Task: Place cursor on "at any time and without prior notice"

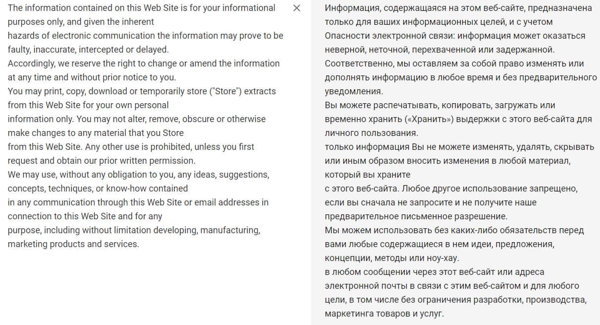Action: (92, 77)
